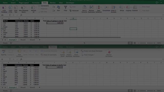Viewport: 164px width, 92px height.
Task: Expand Group dropdown arrow
Action: coord(124,7)
